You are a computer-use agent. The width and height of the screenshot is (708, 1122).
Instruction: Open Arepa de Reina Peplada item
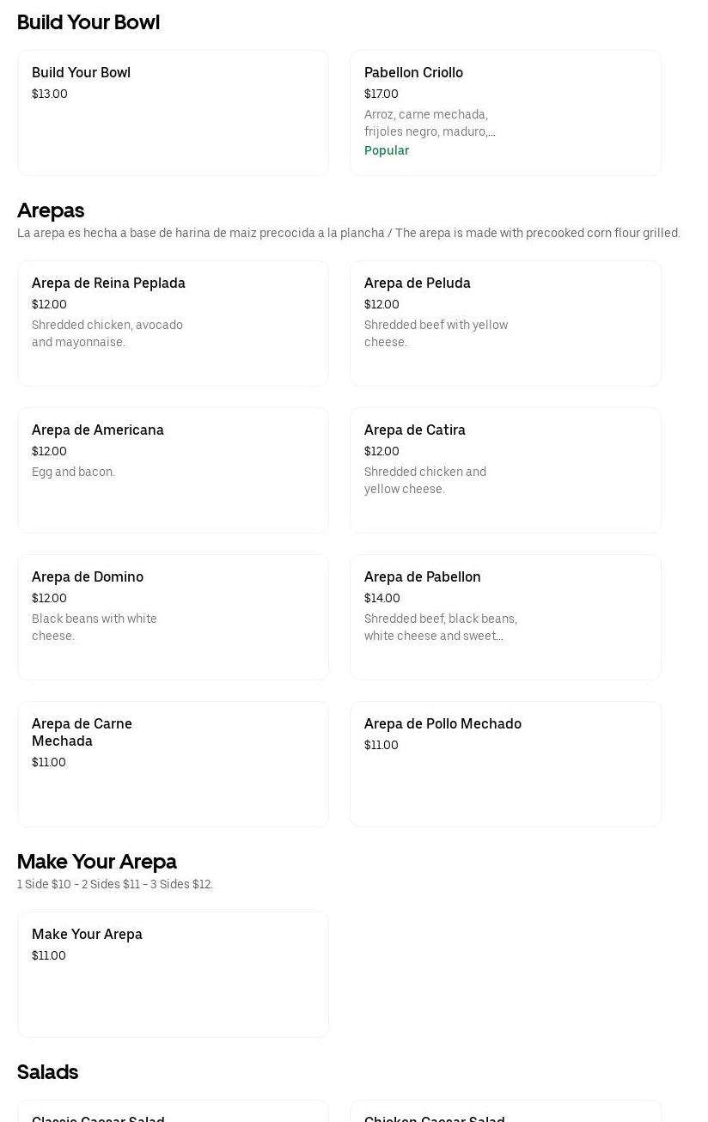pyautogui.click(x=173, y=323)
